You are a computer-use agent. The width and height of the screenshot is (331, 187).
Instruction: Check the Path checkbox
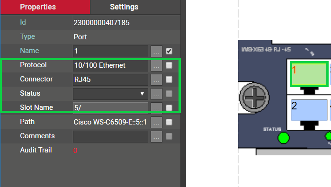(169, 122)
